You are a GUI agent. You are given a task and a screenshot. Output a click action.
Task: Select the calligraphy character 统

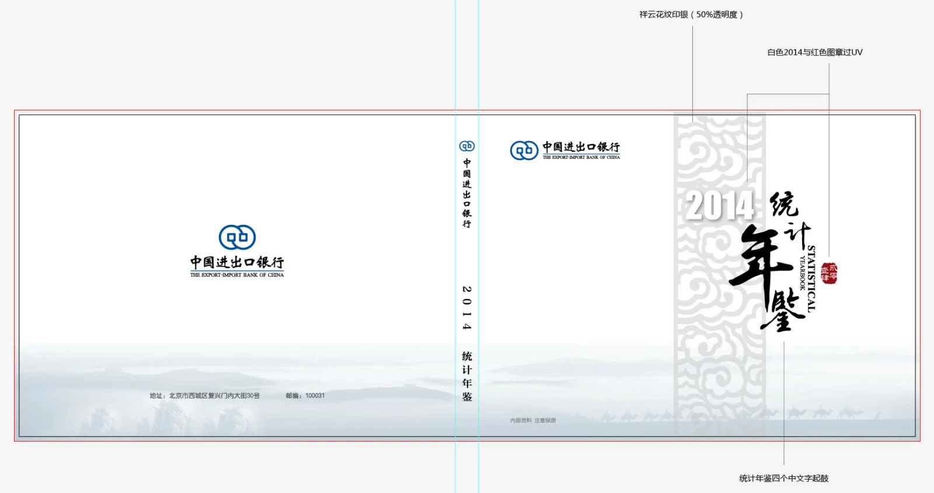click(784, 204)
